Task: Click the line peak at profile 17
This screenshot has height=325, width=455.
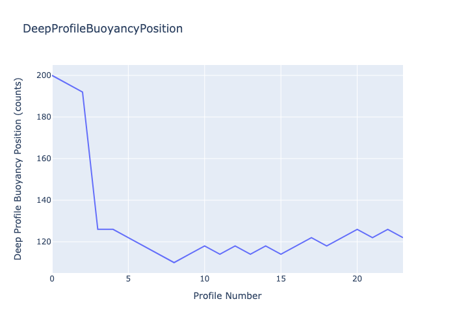Action: click(x=311, y=237)
